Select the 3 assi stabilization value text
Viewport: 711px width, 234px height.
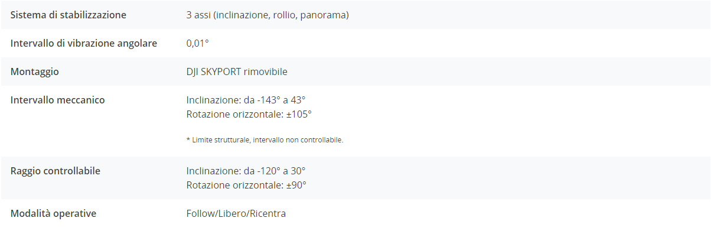click(268, 15)
